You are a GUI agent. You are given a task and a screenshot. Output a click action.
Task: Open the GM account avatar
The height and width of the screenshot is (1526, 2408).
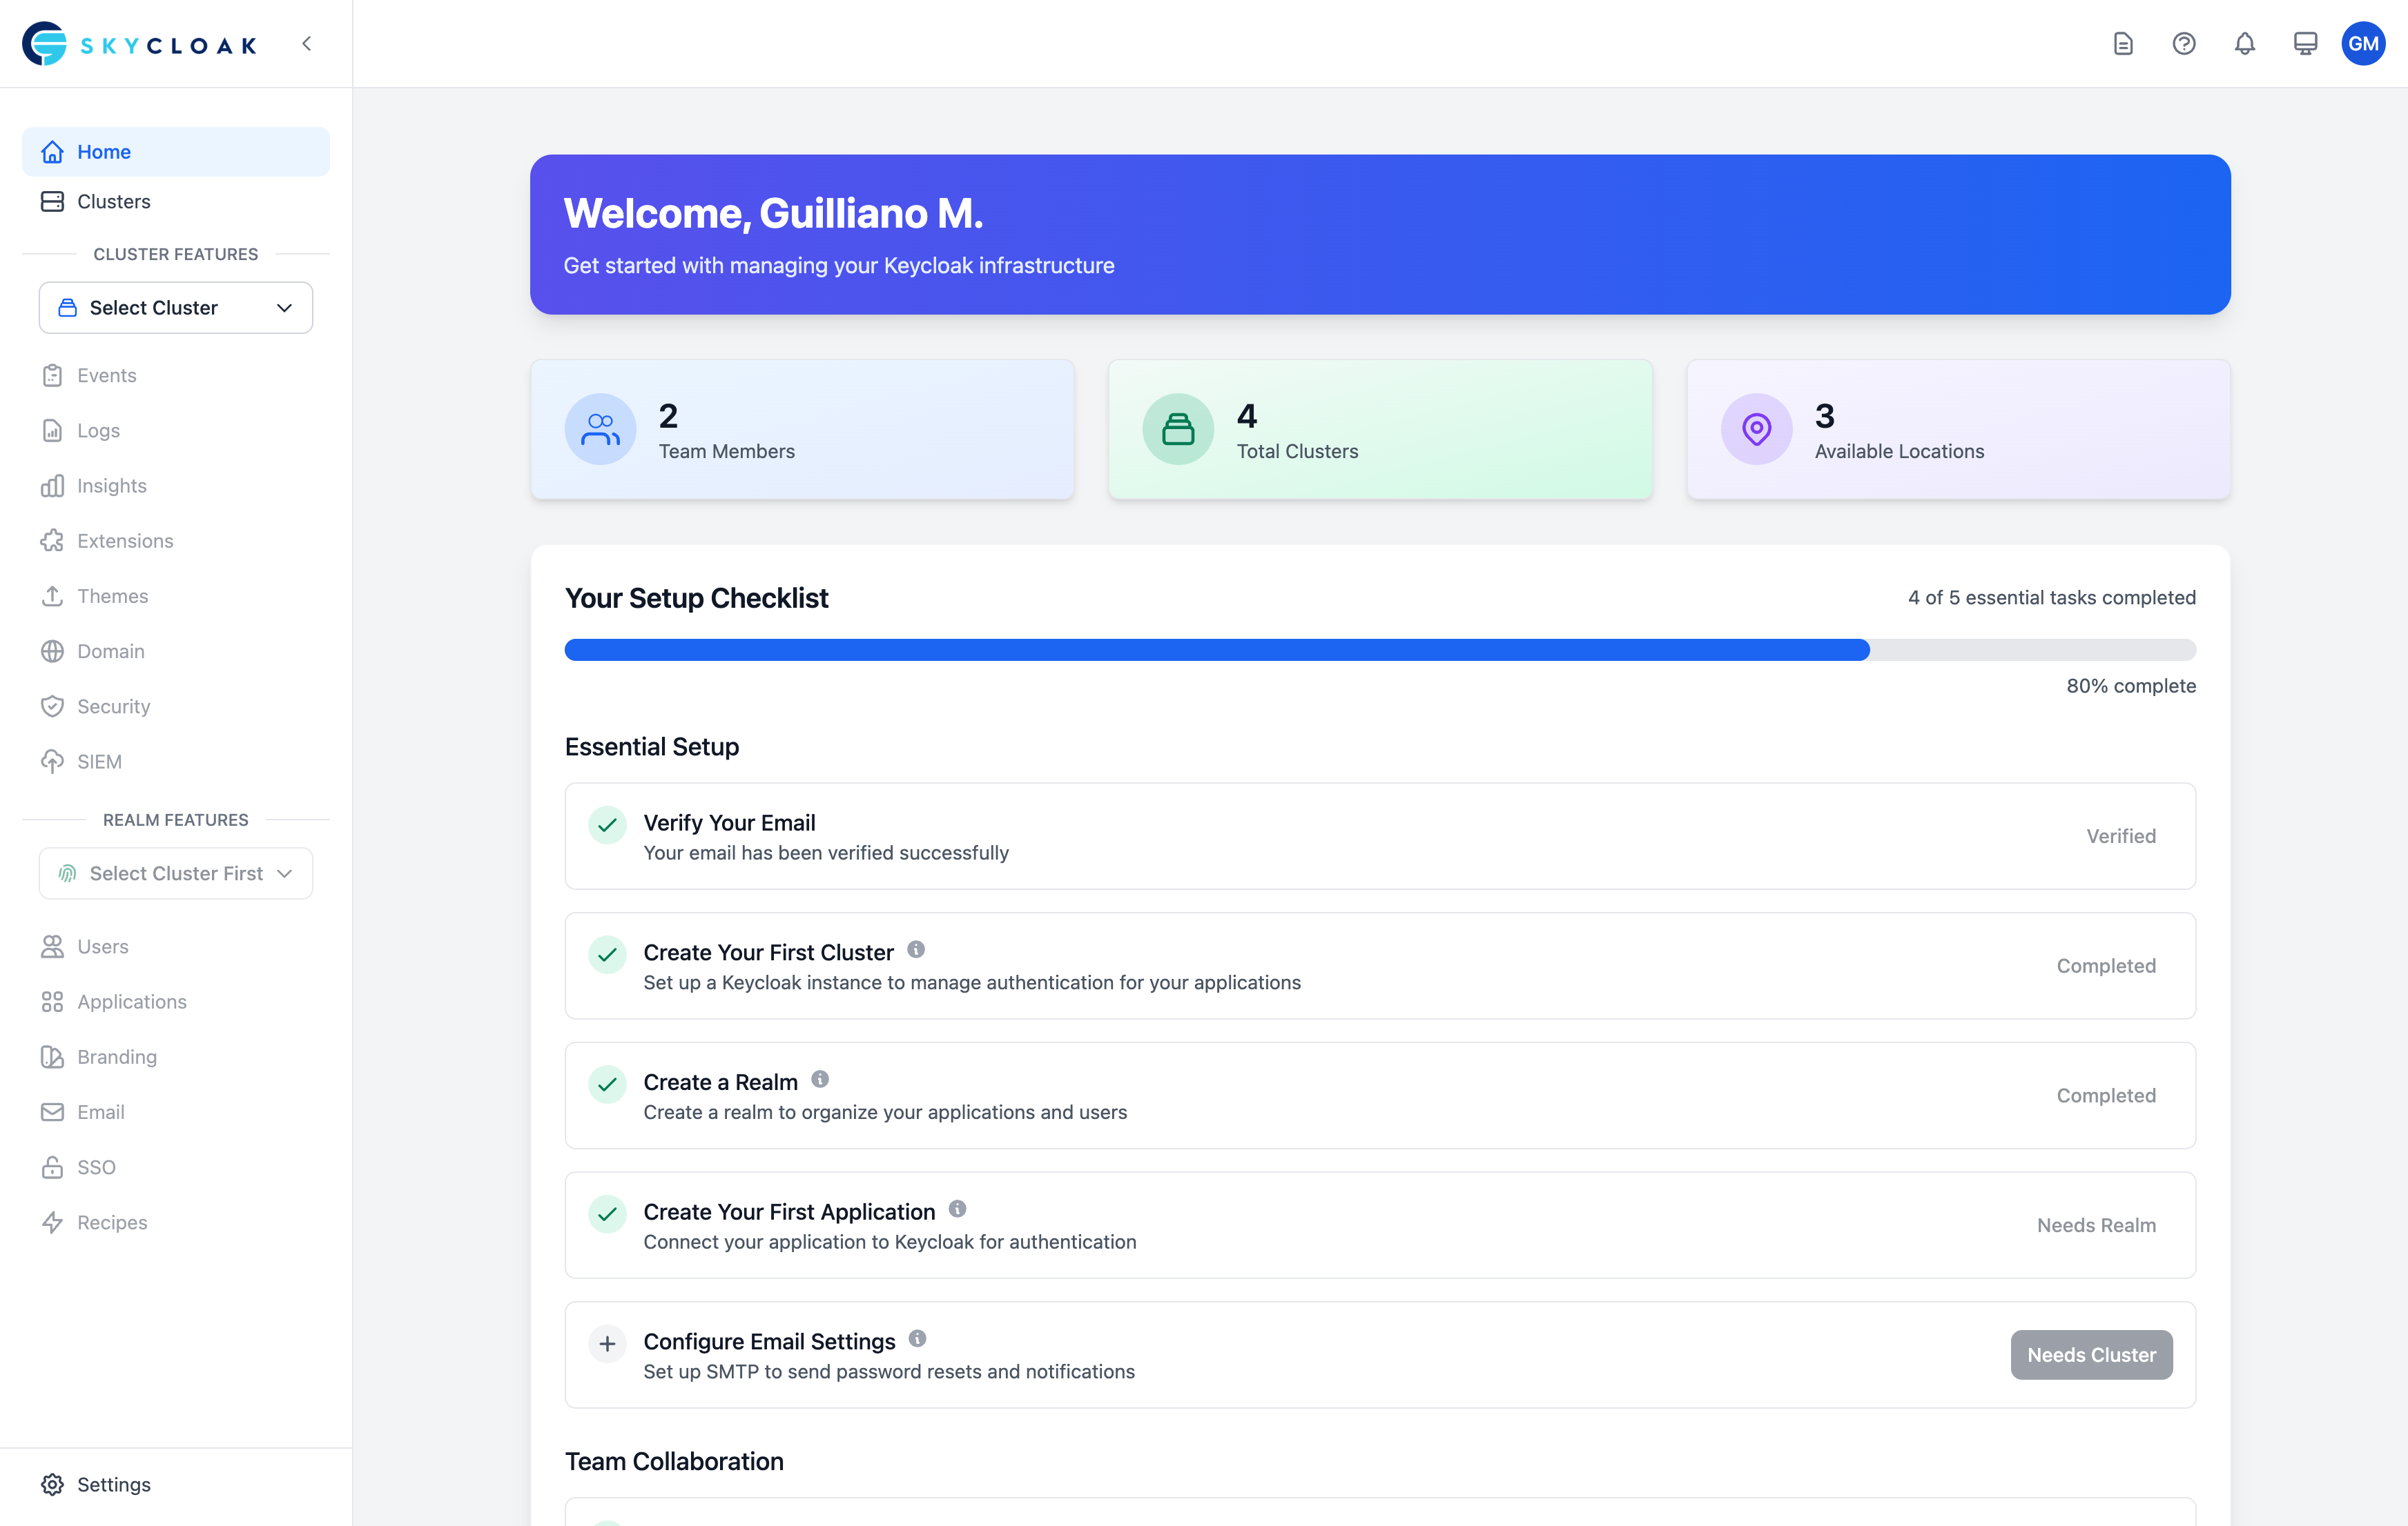click(2364, 43)
